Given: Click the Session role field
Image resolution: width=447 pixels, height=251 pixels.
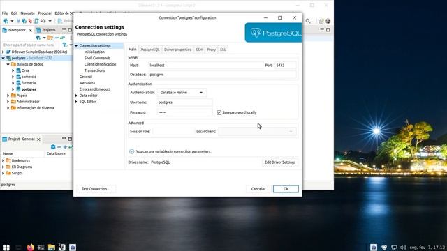Looking at the screenshot, I should point(174,132).
